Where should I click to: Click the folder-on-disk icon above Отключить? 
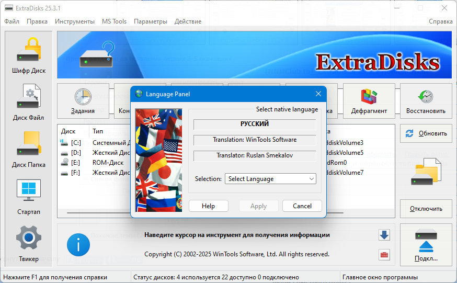point(426,172)
